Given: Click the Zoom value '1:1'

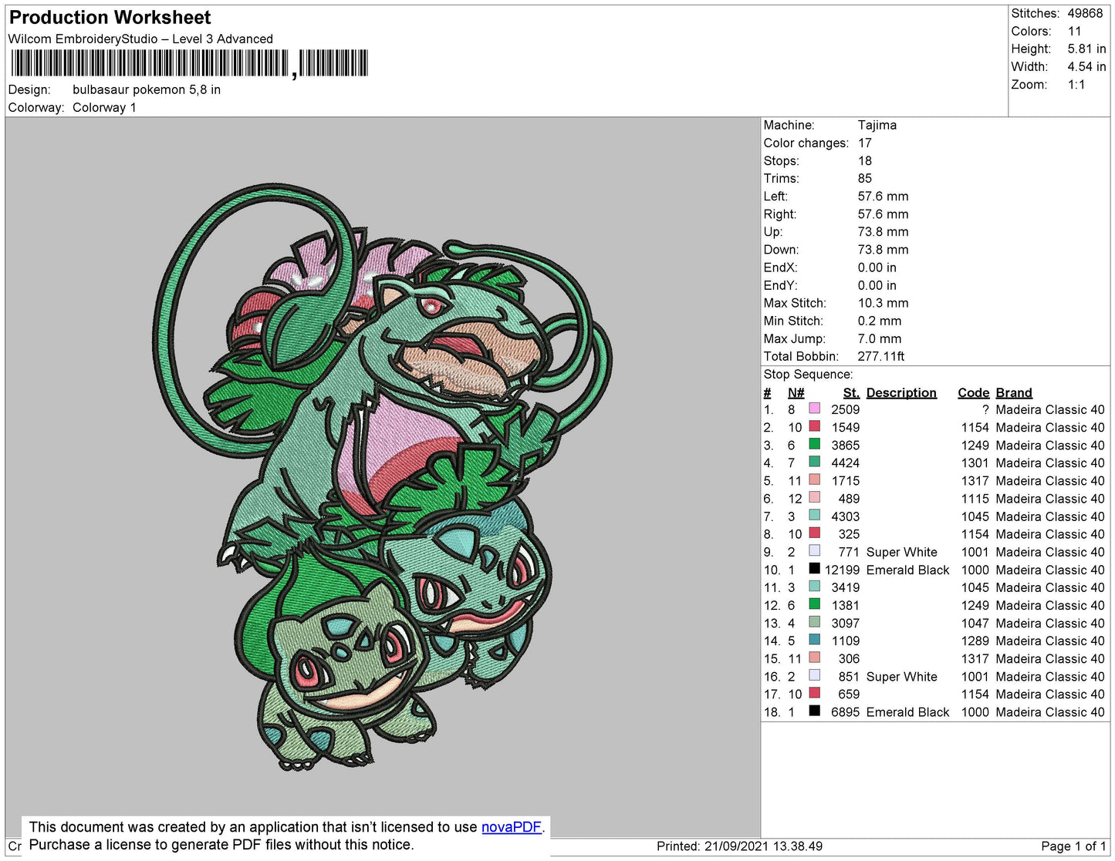Looking at the screenshot, I should [1076, 85].
